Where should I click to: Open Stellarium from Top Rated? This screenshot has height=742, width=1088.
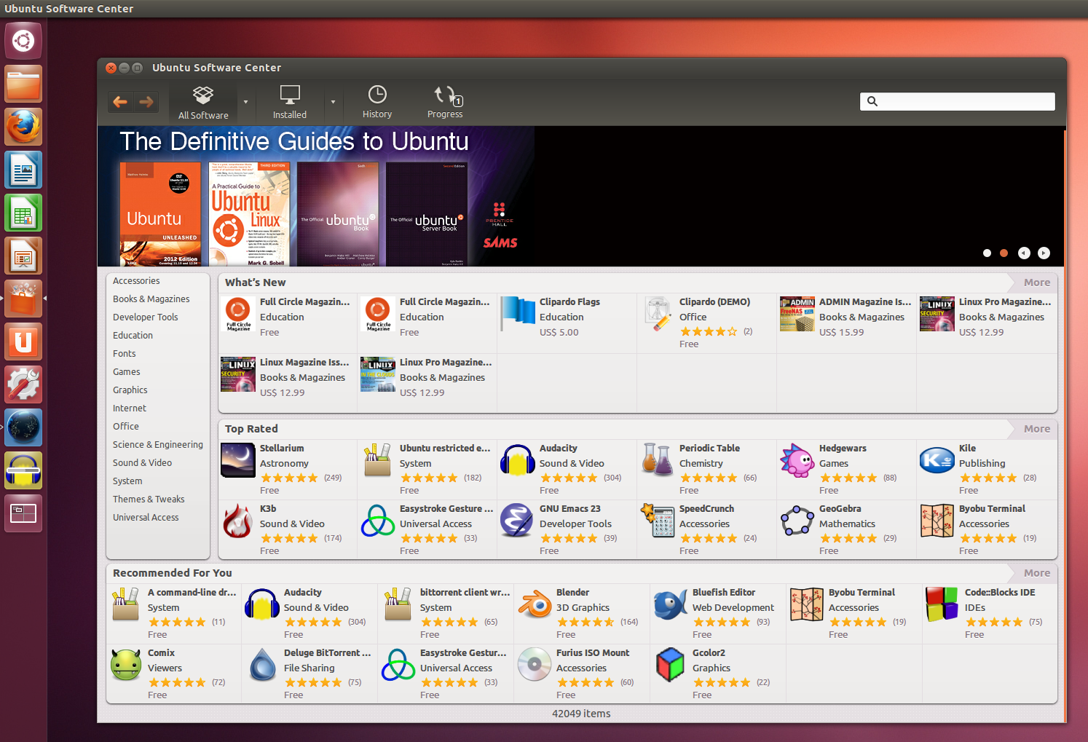[x=282, y=449]
